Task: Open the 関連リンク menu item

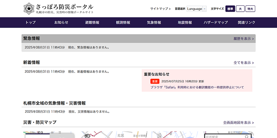Action: 247,22
